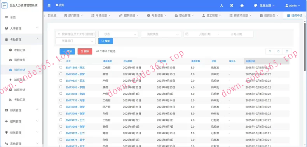Check the row for EMP8471 - 吴十
The height and width of the screenshot is (147, 307).
pos(61,139)
